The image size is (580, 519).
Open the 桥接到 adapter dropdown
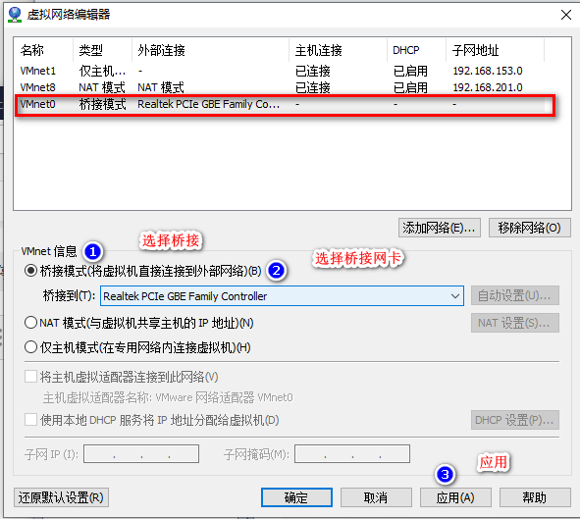point(282,295)
